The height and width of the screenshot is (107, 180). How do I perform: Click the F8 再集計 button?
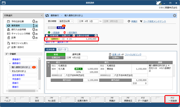pos(112,99)
